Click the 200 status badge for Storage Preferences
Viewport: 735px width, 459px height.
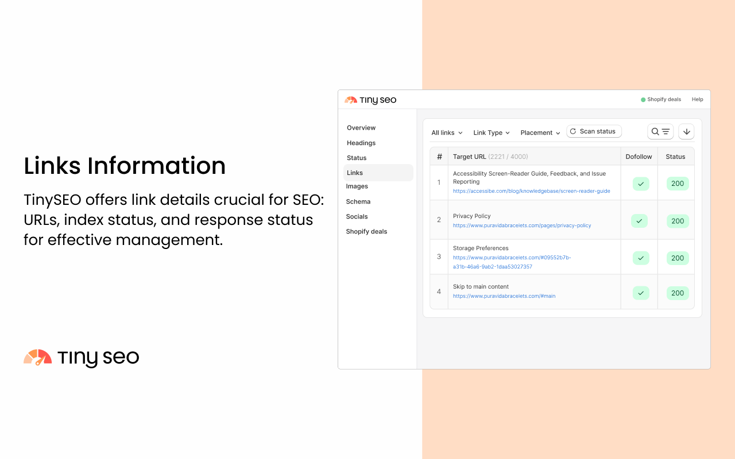coord(678,258)
